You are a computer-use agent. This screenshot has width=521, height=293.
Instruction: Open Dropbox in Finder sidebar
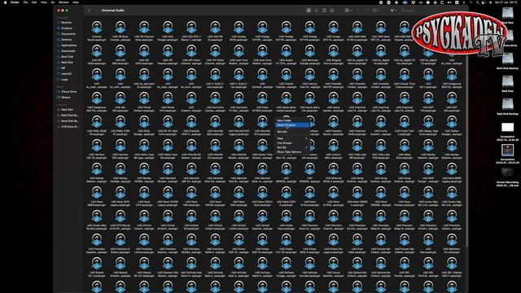coord(66,28)
